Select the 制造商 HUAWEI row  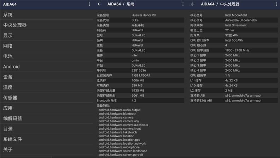[140, 30]
